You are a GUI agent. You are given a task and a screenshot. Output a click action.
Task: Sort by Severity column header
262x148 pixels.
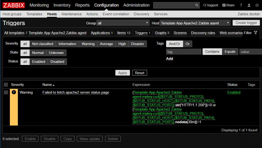(17, 85)
